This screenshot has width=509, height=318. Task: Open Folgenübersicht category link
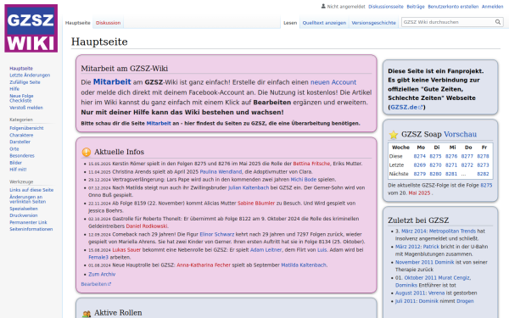coord(26,128)
